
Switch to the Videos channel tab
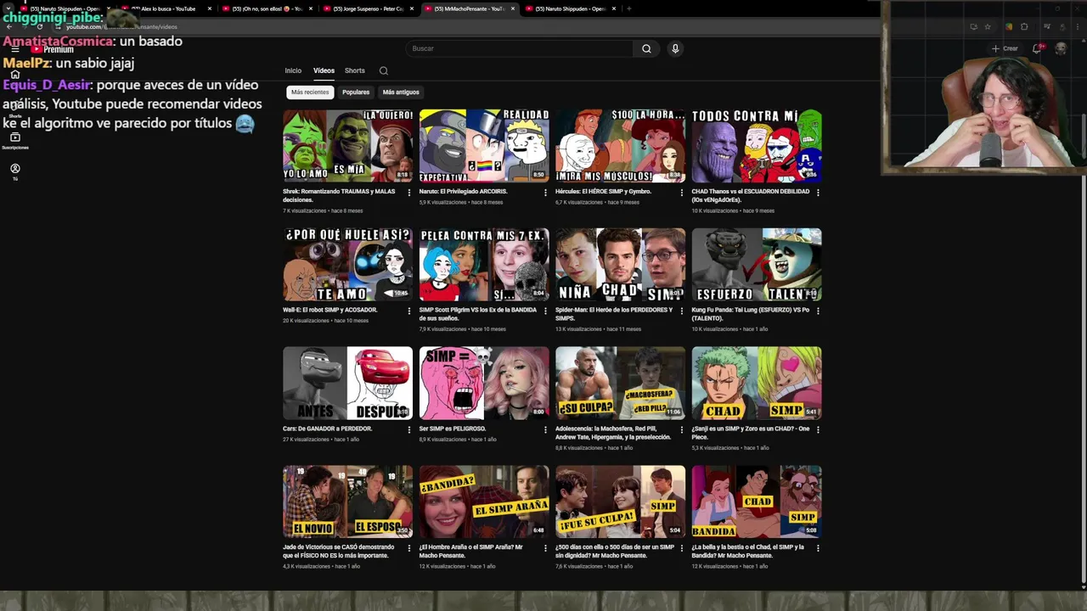pos(324,70)
